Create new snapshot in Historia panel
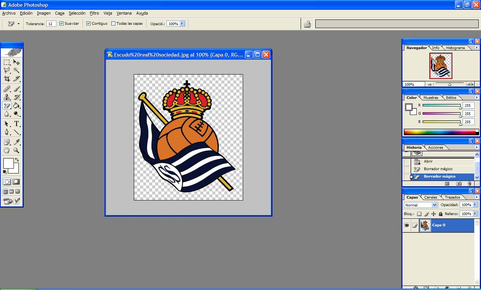 (x=459, y=184)
